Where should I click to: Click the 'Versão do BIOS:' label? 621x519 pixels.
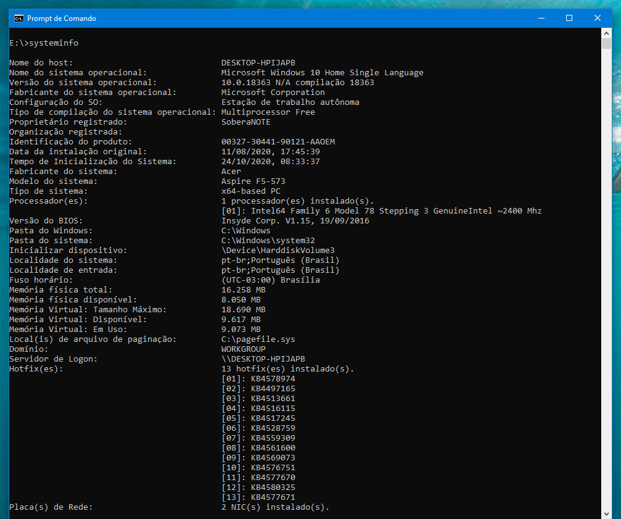(46, 221)
